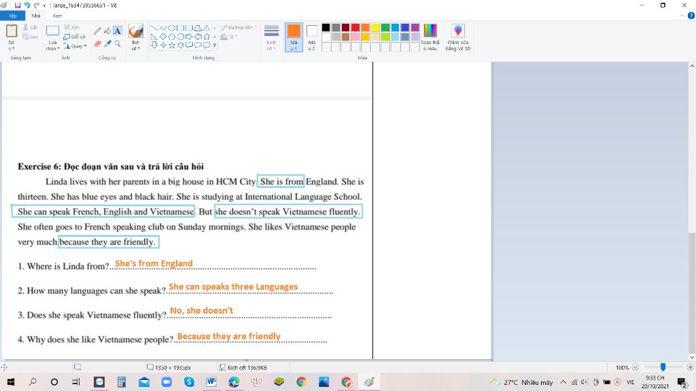
Task: Select the Line shape
Action: (x=154, y=28)
